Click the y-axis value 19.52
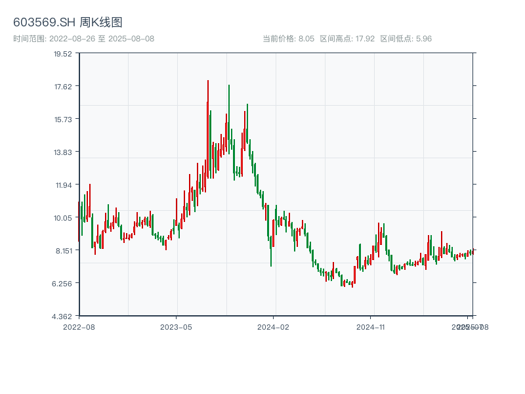This screenshot has height=394, width=525. pyautogui.click(x=63, y=54)
